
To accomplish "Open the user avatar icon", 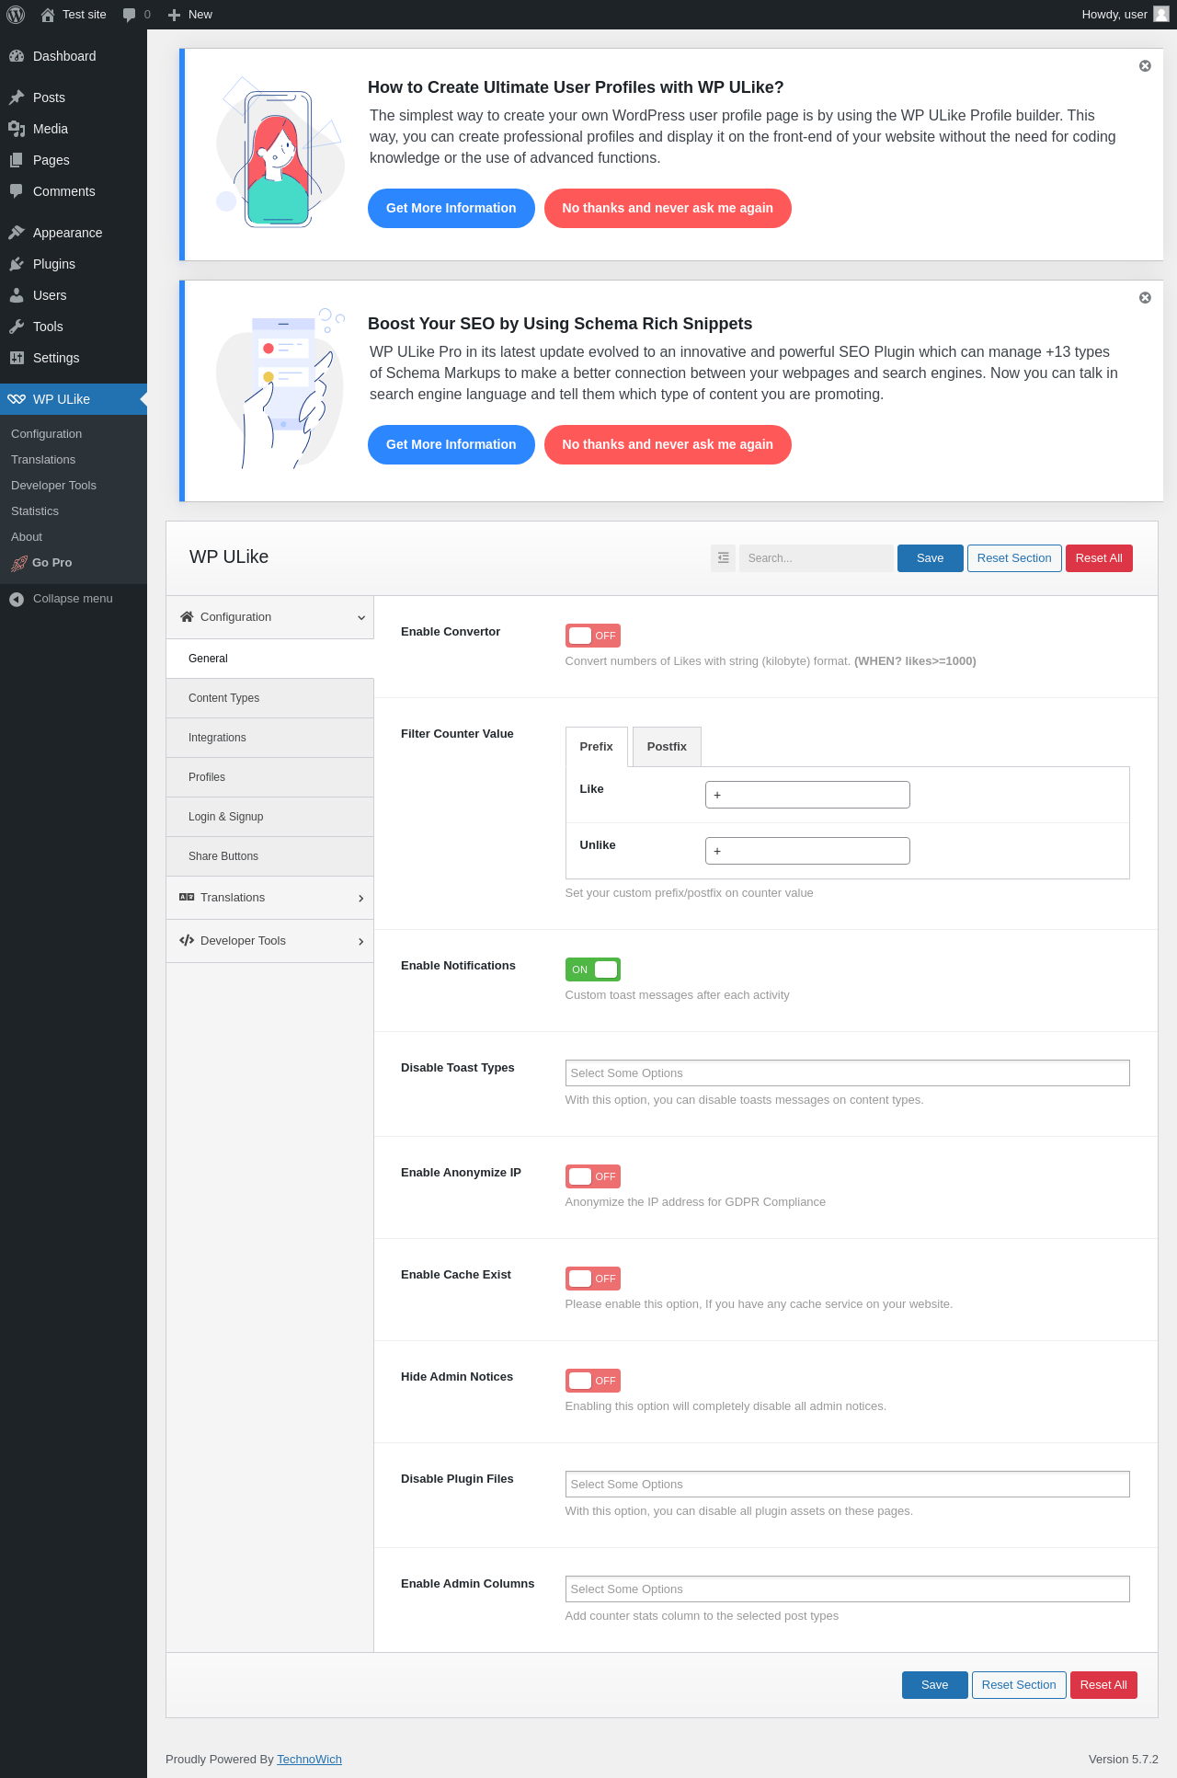I will (x=1161, y=14).
